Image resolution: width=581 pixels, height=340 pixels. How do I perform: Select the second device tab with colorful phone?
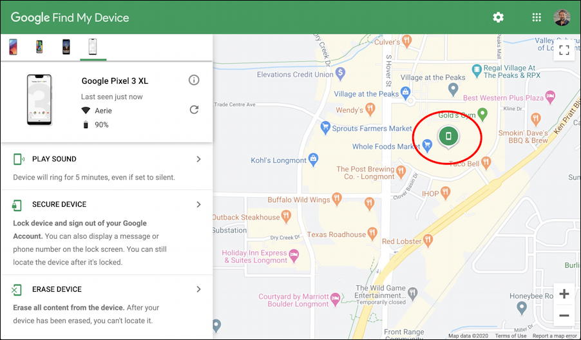(x=39, y=46)
